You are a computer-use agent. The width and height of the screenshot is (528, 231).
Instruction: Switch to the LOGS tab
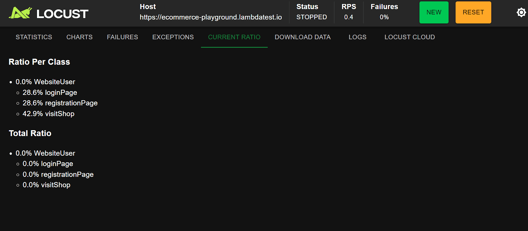357,37
